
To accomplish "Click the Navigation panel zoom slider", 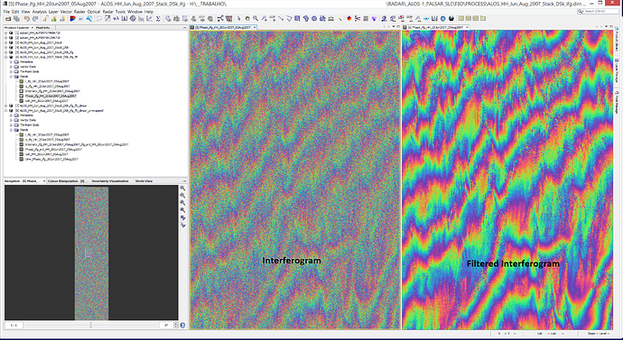I will [91, 326].
